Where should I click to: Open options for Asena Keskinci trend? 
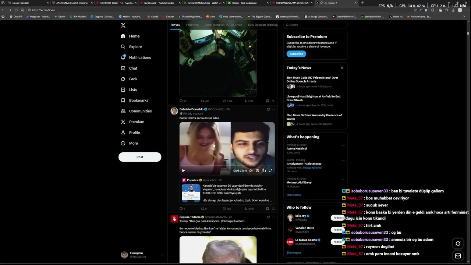coord(343,145)
